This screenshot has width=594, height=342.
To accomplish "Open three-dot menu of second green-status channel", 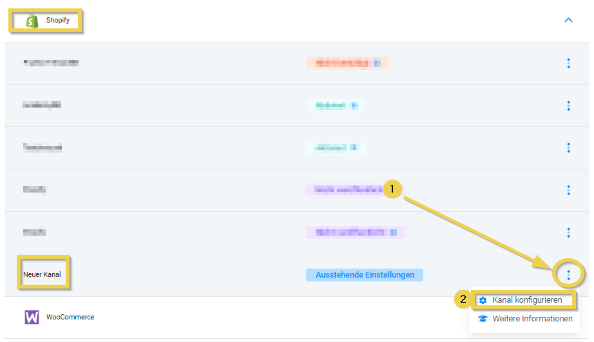I will 568,147.
